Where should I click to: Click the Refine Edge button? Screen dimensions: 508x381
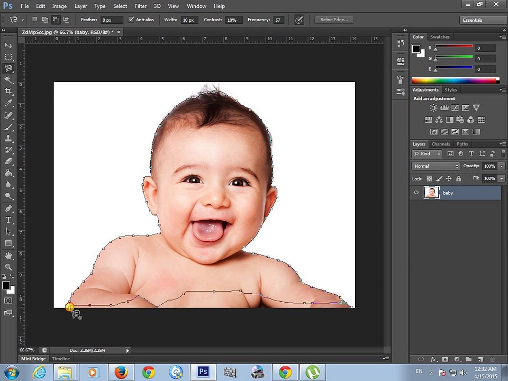(334, 20)
